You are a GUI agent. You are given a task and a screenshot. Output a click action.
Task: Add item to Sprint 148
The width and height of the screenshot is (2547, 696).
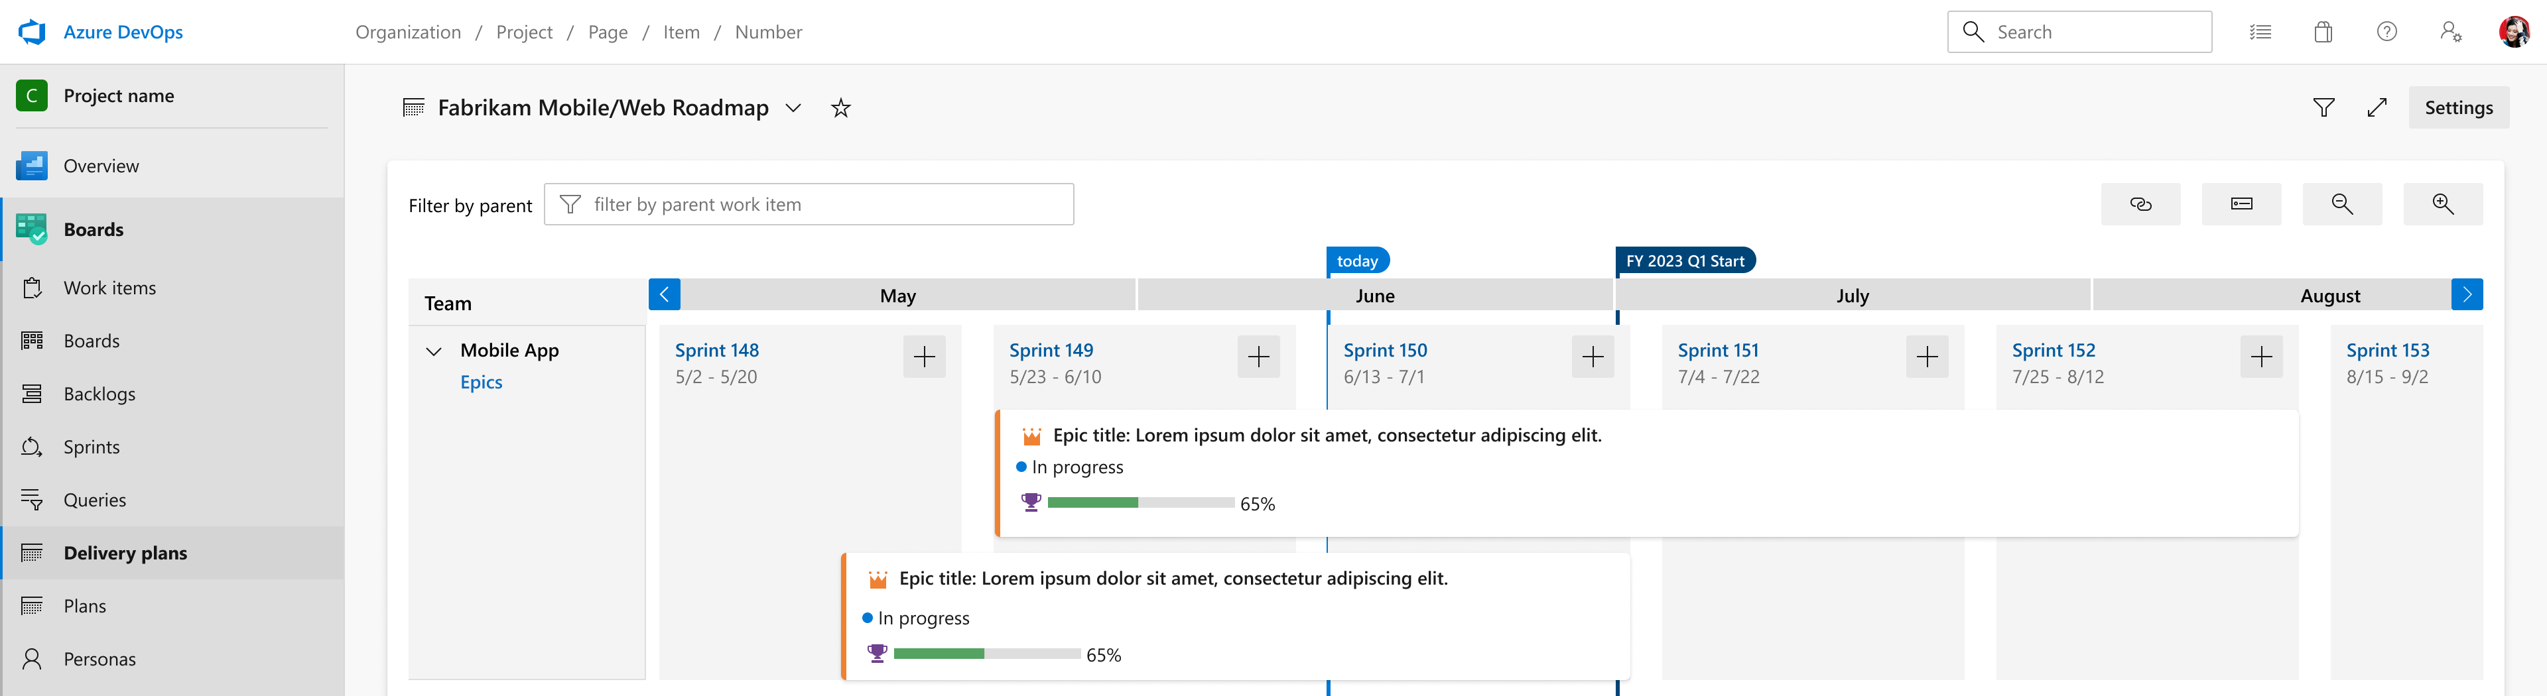(925, 357)
